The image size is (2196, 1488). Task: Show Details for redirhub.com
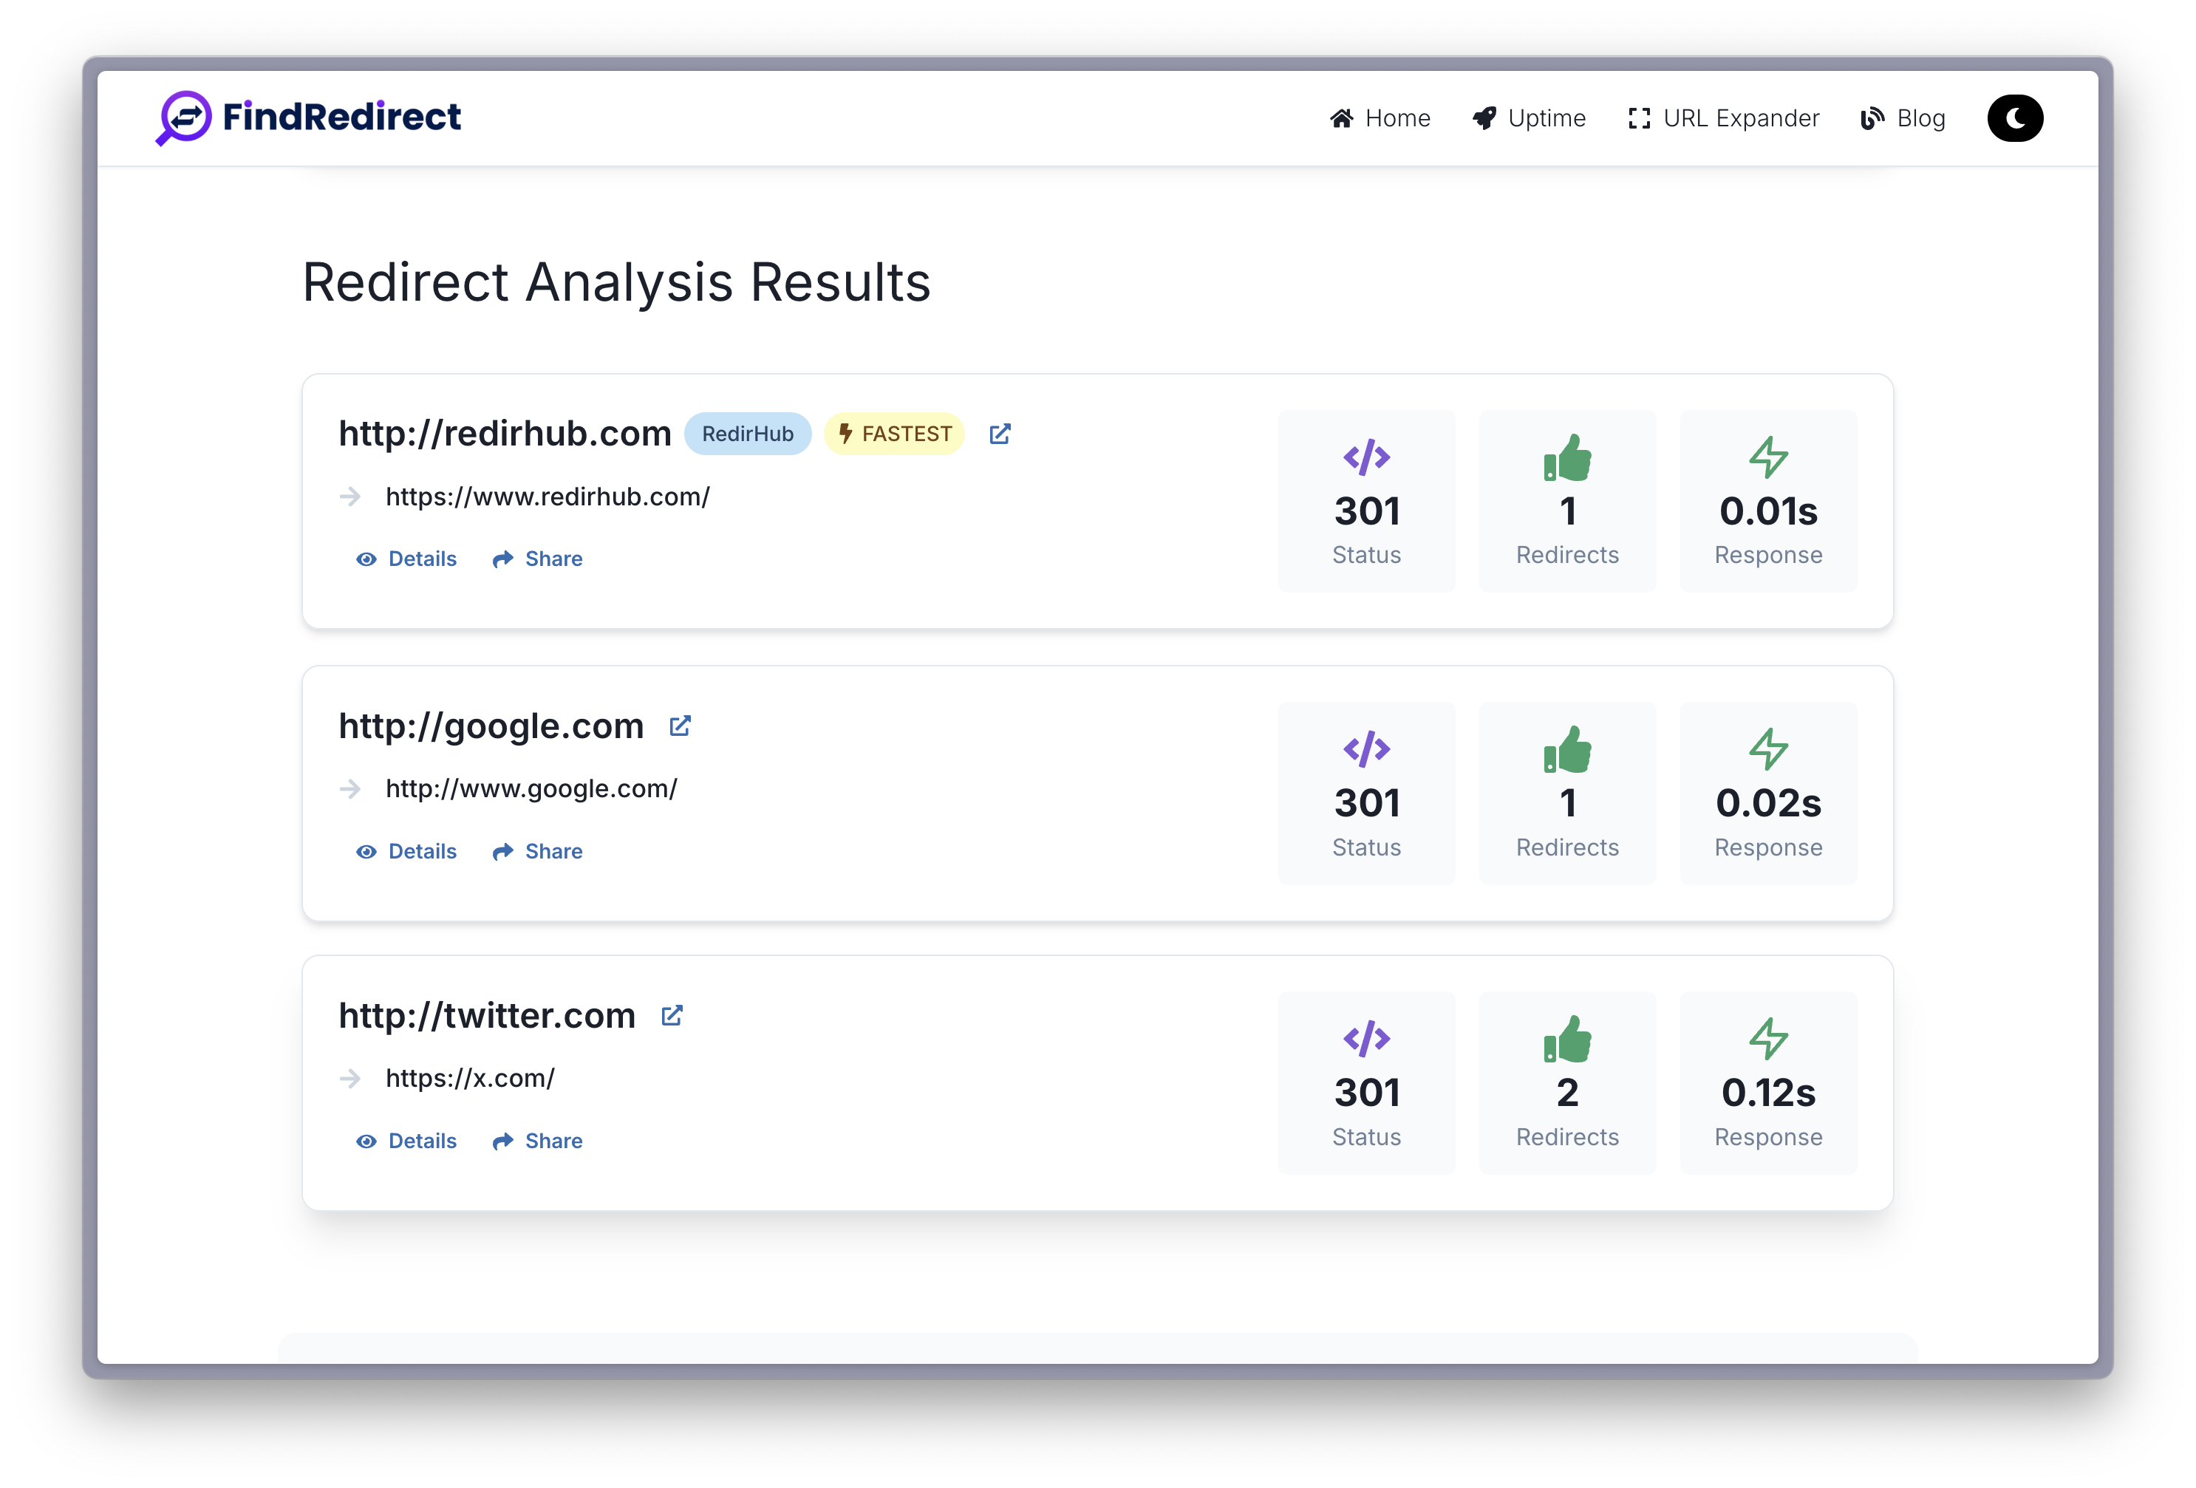click(x=406, y=559)
